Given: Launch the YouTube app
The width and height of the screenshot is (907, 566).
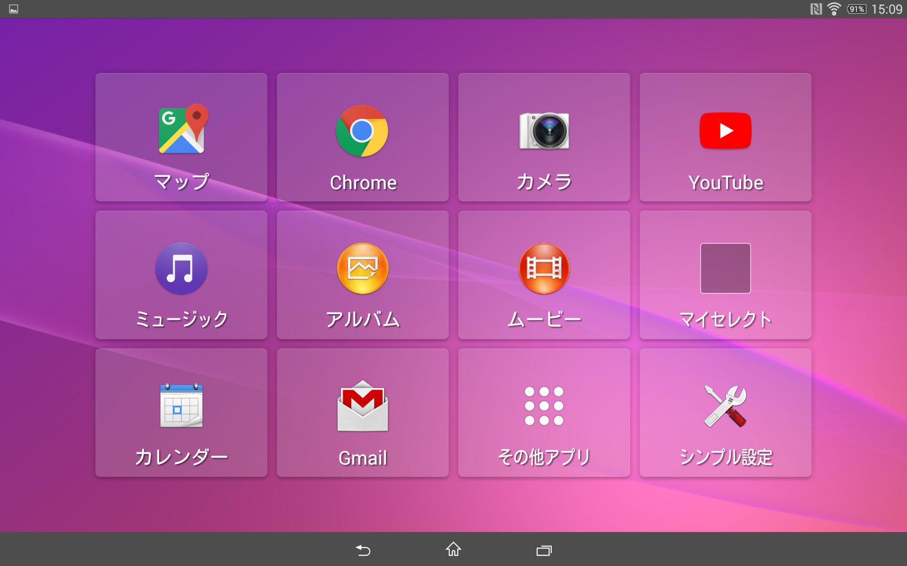Looking at the screenshot, I should click(726, 137).
